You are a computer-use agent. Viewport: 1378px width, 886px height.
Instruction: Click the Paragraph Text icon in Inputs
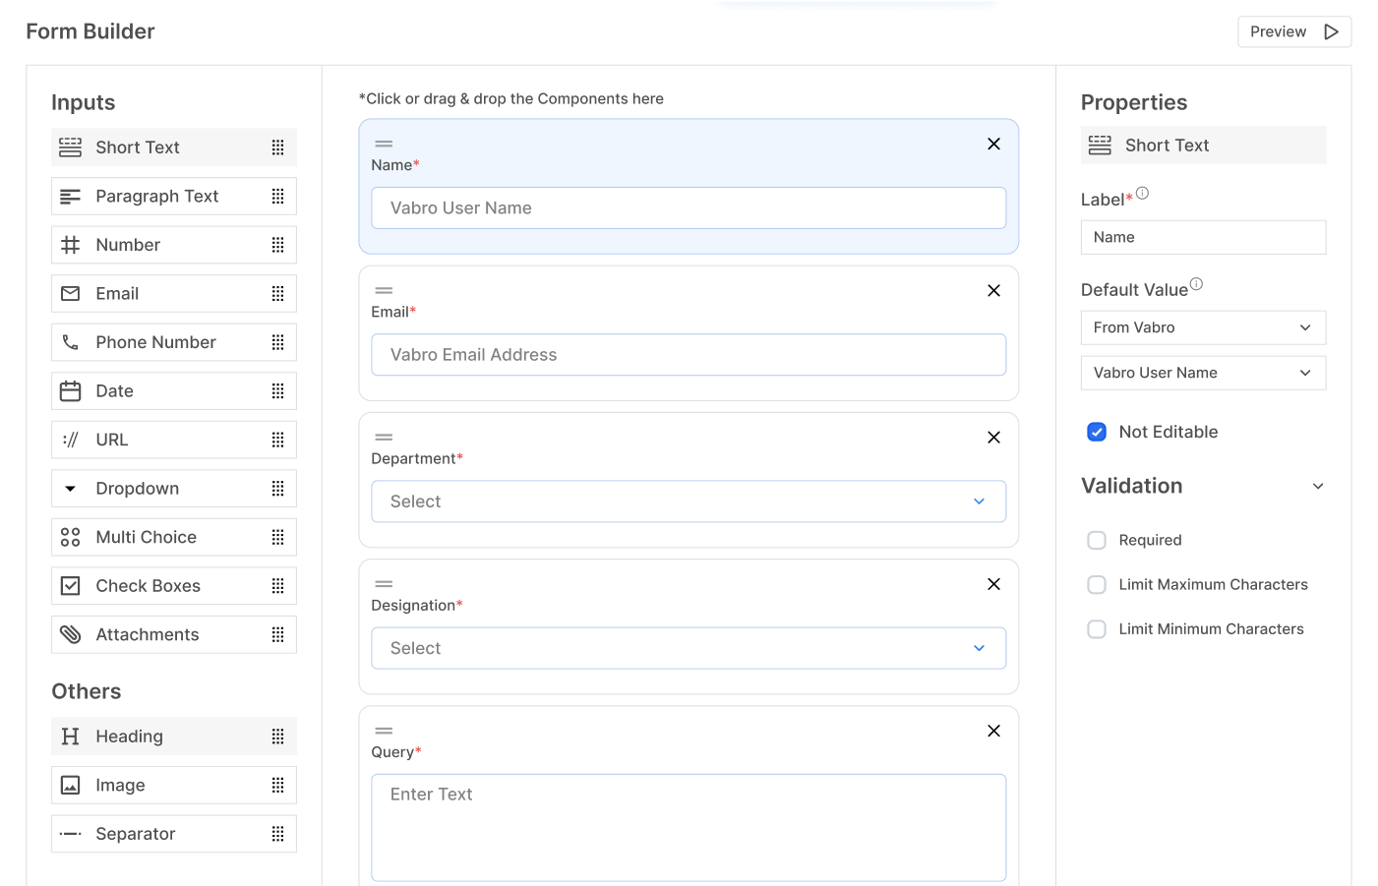click(x=70, y=196)
